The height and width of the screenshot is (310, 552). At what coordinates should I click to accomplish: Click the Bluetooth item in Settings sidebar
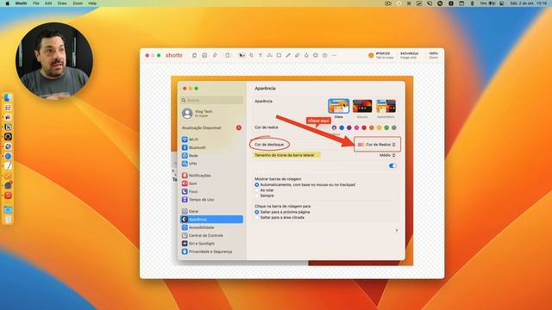pos(212,147)
